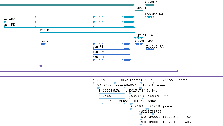Click the Cyp9b1-RA transcript glyph
Viewport: 223px width, 126px height.
(x=139, y=38)
